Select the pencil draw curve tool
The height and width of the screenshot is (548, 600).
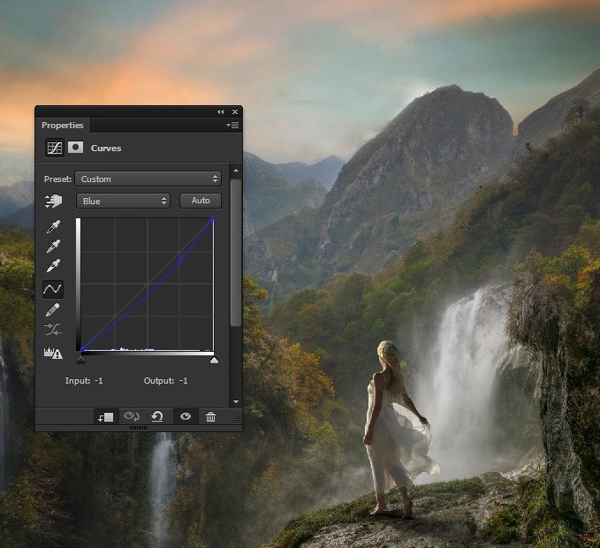pos(53,310)
